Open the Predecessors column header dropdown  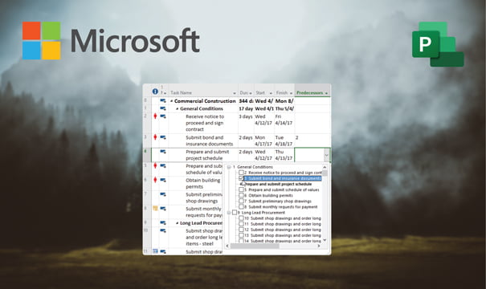(x=326, y=93)
